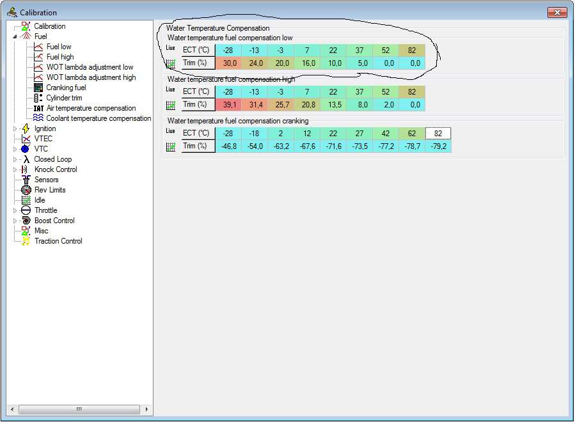Toggle Live for fuel compensation low
This screenshot has width=575, height=422.
[171, 48]
